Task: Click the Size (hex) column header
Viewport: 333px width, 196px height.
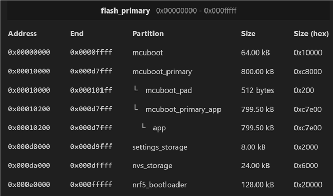Action: 311,34
